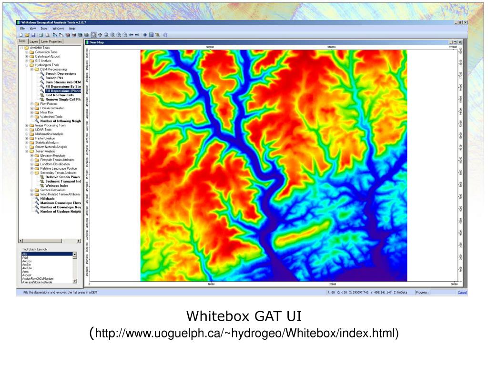
Task: Select Abs in Tool Quick Launch list
Action: pyautogui.click(x=47, y=254)
